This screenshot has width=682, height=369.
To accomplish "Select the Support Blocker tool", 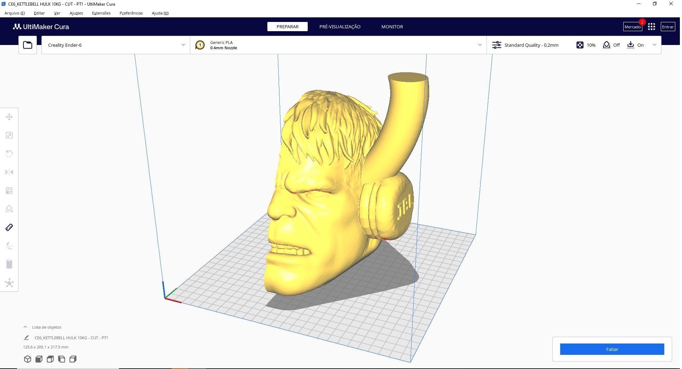I will click(9, 209).
